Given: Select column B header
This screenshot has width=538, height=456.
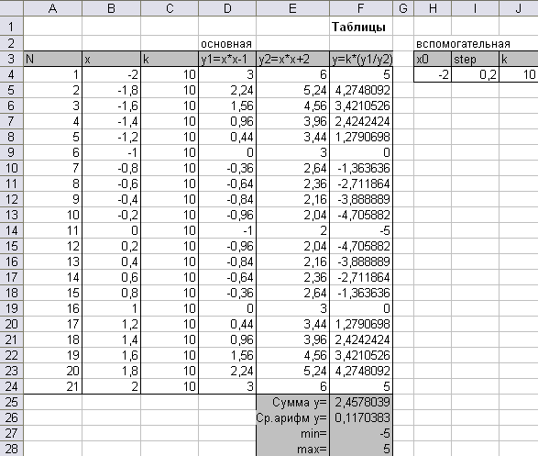Looking at the screenshot, I should 111,8.
